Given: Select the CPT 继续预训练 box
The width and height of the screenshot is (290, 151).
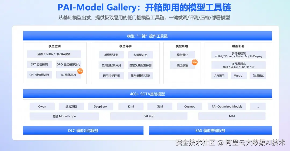Looking at the screenshot, I should pyautogui.click(x=39, y=75).
